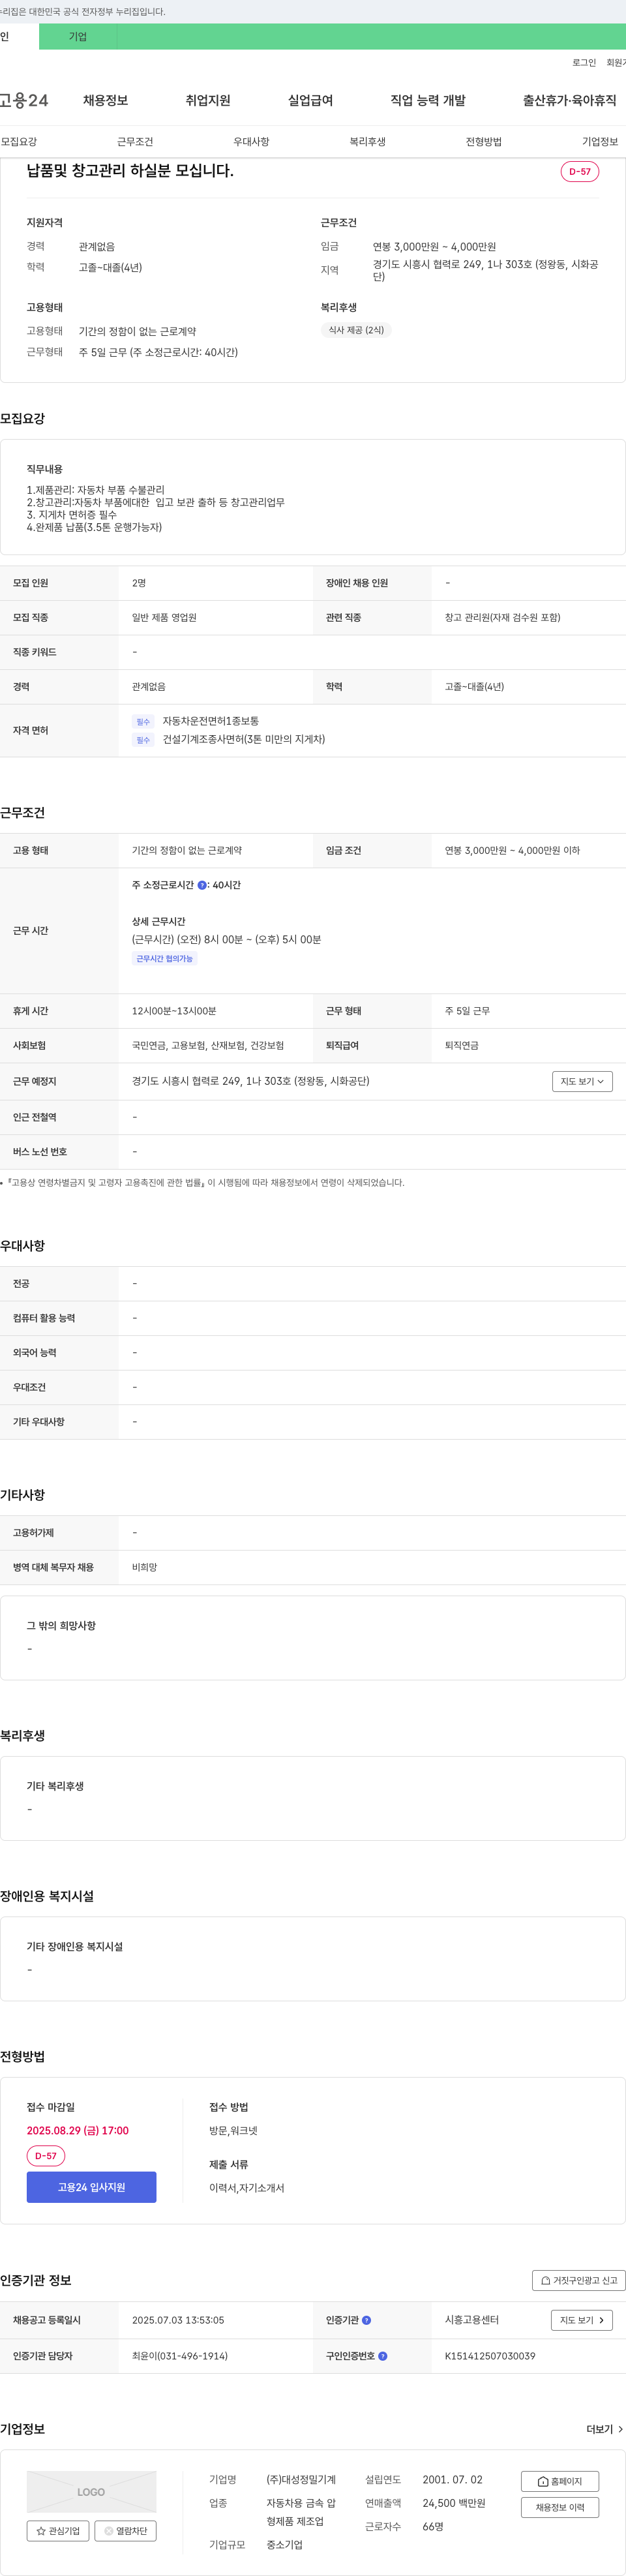Image resolution: width=626 pixels, height=2576 pixels.
Task: Open 지도 보기 for 시흥고용센터
Action: tap(582, 2320)
